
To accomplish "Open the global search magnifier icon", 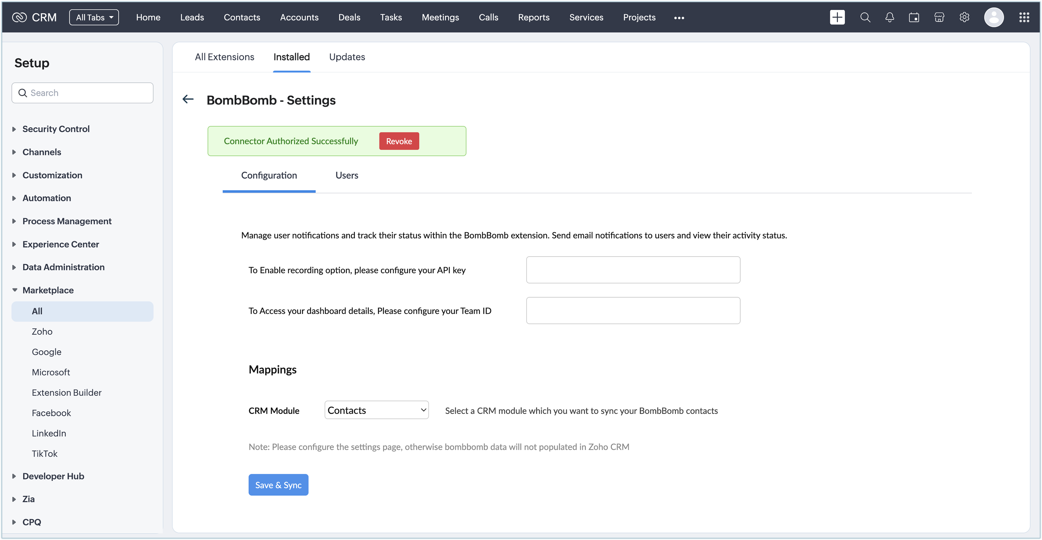I will point(865,17).
